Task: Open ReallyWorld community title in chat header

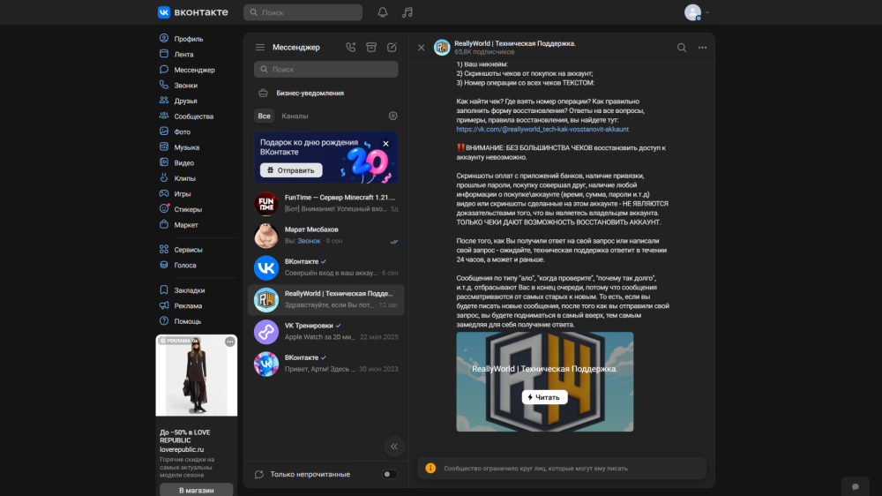Action: pyautogui.click(x=515, y=43)
